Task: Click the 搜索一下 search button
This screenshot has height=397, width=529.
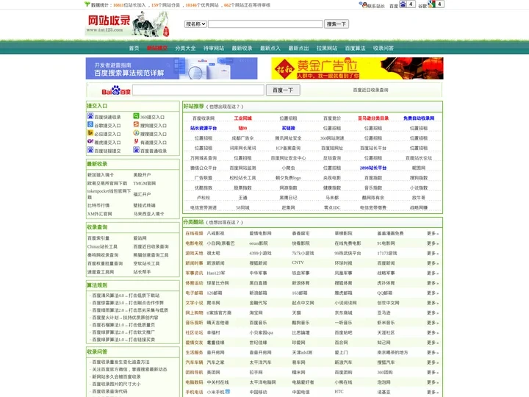Action: coord(337,24)
